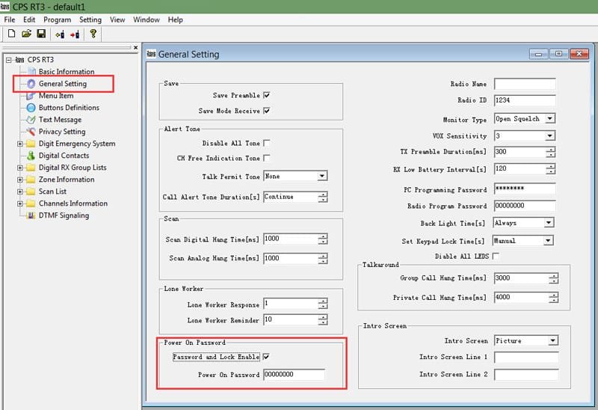Open the Setting menu

[90, 20]
